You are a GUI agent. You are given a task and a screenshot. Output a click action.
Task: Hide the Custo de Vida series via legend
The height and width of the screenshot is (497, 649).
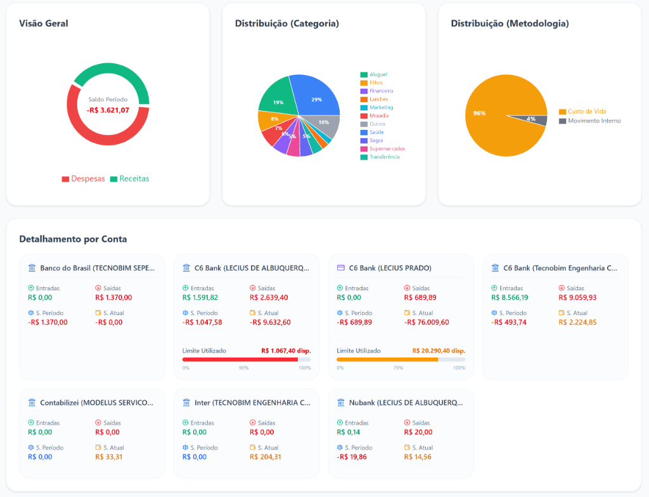(x=582, y=112)
